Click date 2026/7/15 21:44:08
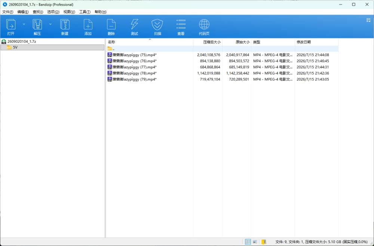Image resolution: width=374 pixels, height=246 pixels. (x=313, y=55)
